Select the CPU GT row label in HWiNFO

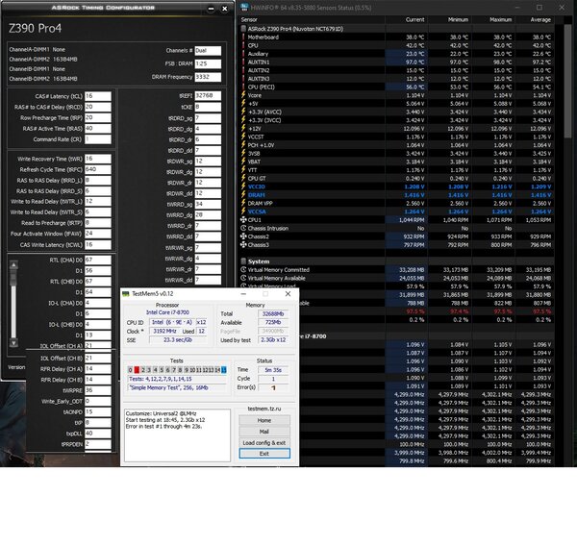tap(257, 178)
